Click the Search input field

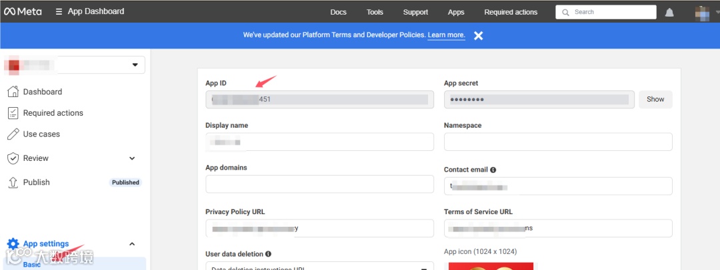click(x=605, y=13)
